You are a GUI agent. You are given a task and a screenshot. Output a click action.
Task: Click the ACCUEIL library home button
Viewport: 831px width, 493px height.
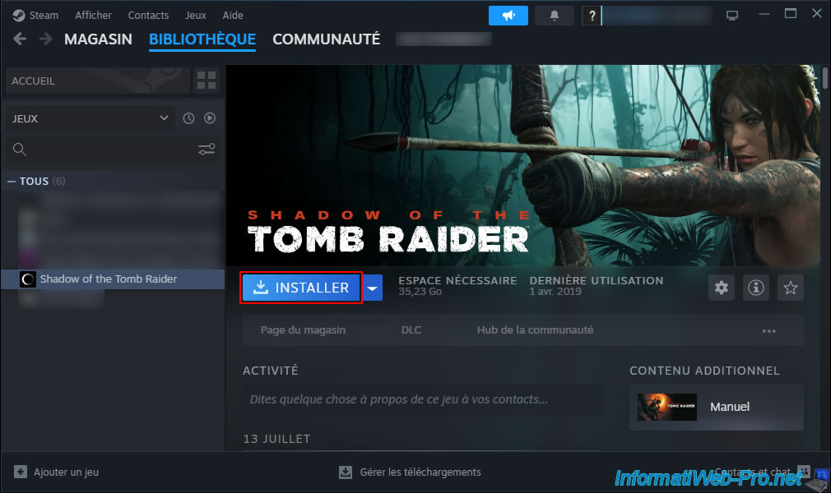point(98,81)
